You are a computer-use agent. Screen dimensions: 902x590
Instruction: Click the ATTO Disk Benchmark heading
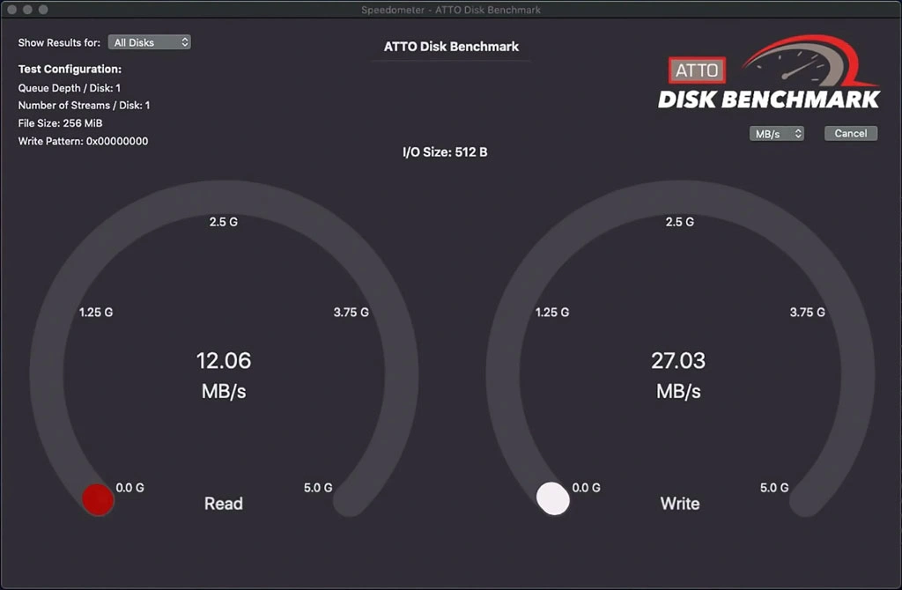[450, 46]
